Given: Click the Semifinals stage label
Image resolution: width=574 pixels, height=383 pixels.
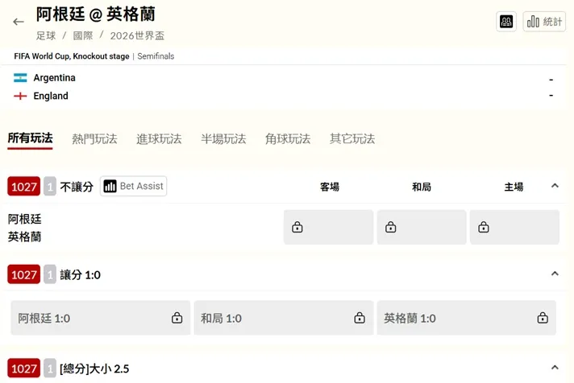Looking at the screenshot, I should pyautogui.click(x=156, y=56).
